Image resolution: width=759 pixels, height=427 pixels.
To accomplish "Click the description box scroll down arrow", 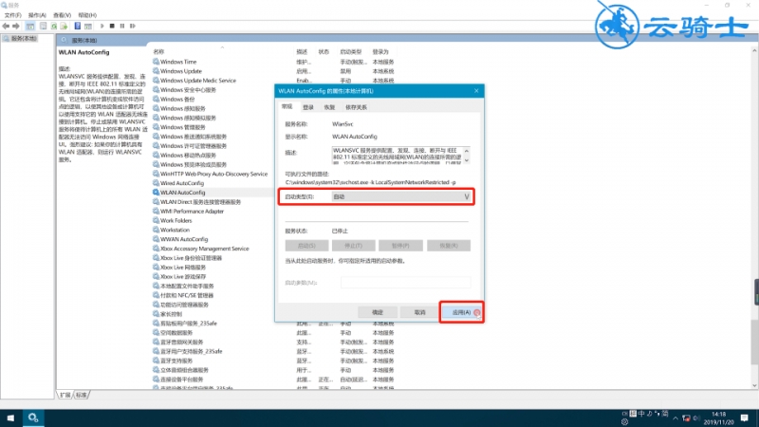I will [467, 160].
